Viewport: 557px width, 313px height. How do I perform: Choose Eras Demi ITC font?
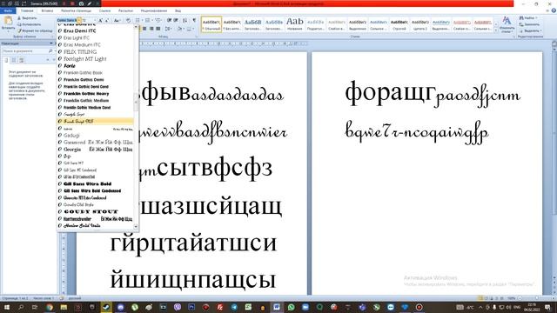[95, 31]
